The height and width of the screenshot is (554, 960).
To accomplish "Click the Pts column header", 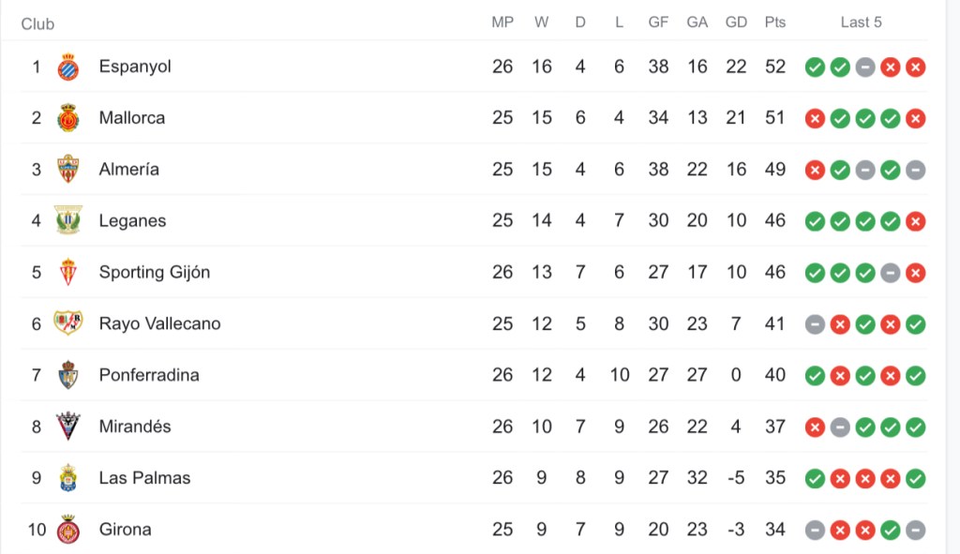I will [774, 22].
